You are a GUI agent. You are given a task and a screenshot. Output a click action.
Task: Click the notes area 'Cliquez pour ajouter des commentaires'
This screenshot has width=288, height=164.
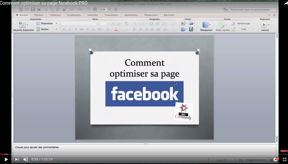point(37,147)
